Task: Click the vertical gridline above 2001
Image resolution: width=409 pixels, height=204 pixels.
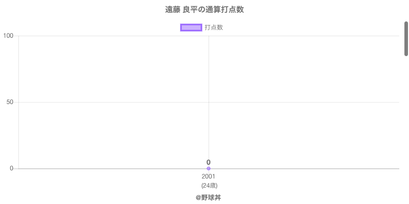Action: pos(209,76)
